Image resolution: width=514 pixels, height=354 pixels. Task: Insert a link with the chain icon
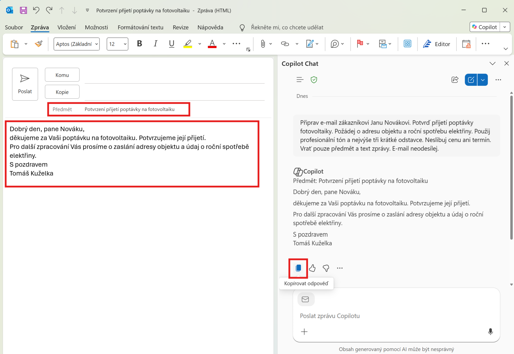[285, 44]
